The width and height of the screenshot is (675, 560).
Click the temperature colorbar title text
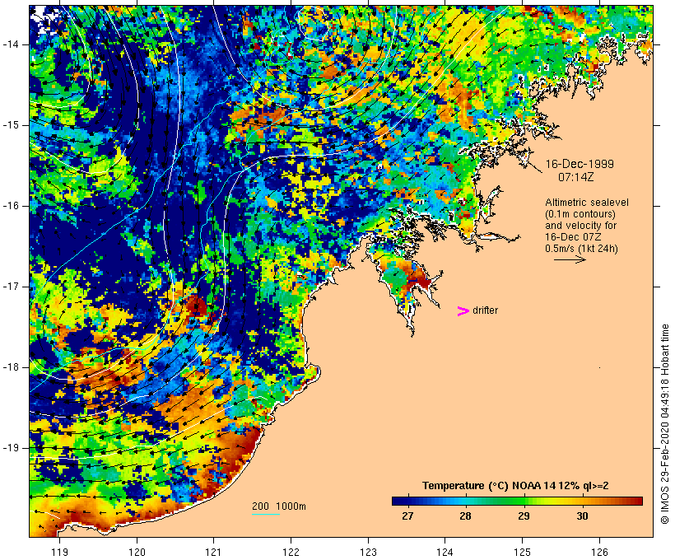(515, 486)
